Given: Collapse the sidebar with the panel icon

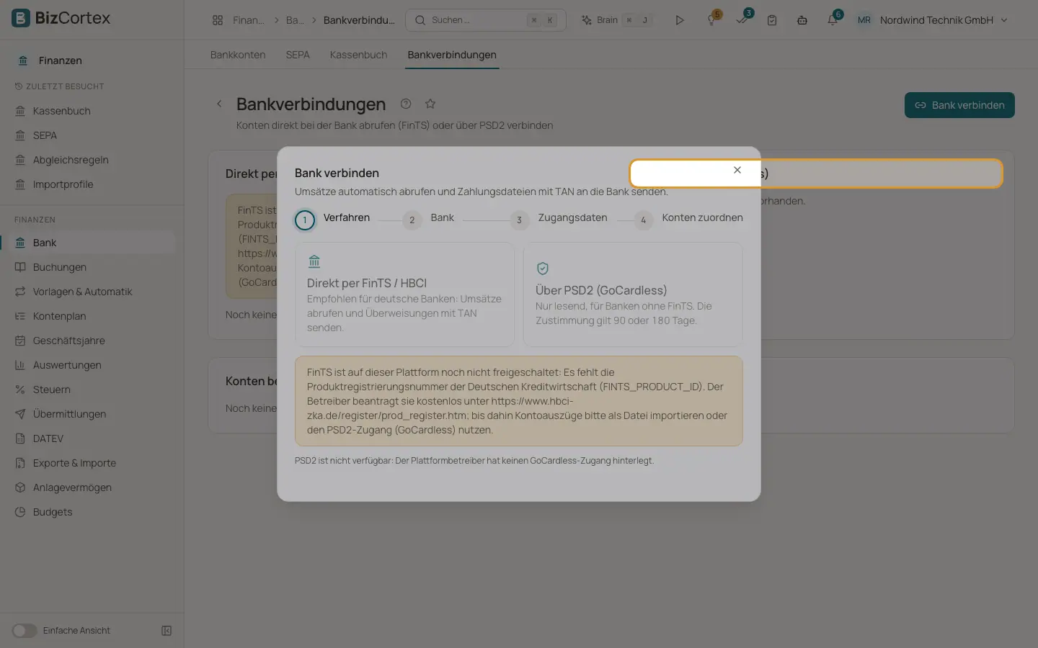Looking at the screenshot, I should coord(167,631).
